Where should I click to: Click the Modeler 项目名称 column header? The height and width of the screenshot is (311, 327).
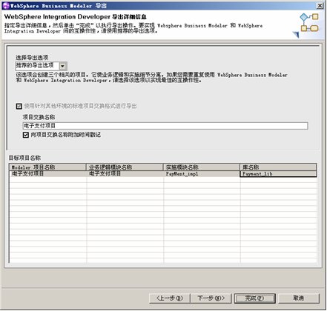pos(47,167)
